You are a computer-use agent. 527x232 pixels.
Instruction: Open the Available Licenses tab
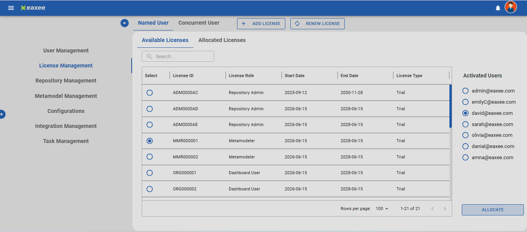point(165,40)
